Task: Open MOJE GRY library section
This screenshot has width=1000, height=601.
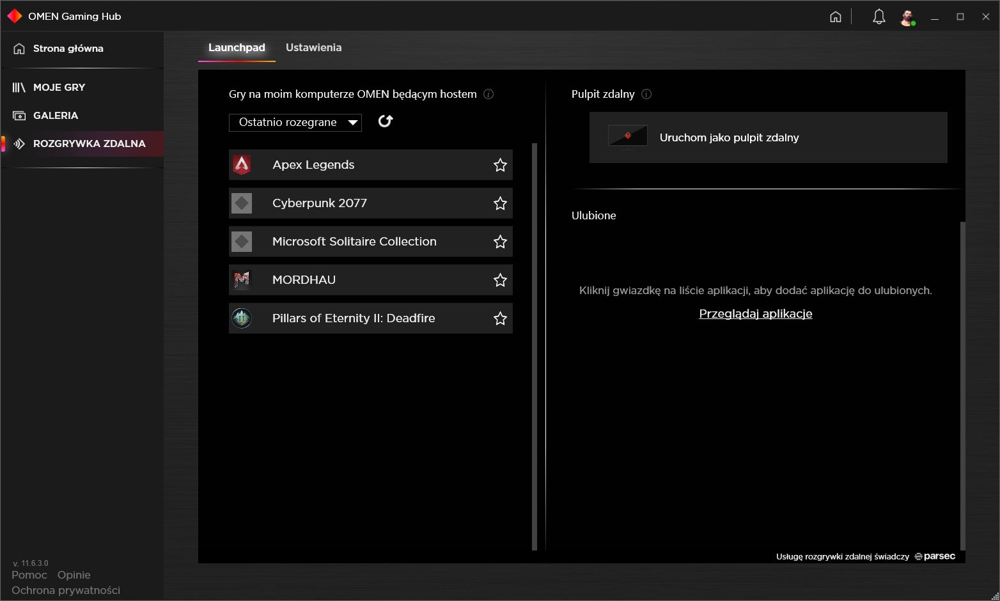Action: [x=82, y=88]
